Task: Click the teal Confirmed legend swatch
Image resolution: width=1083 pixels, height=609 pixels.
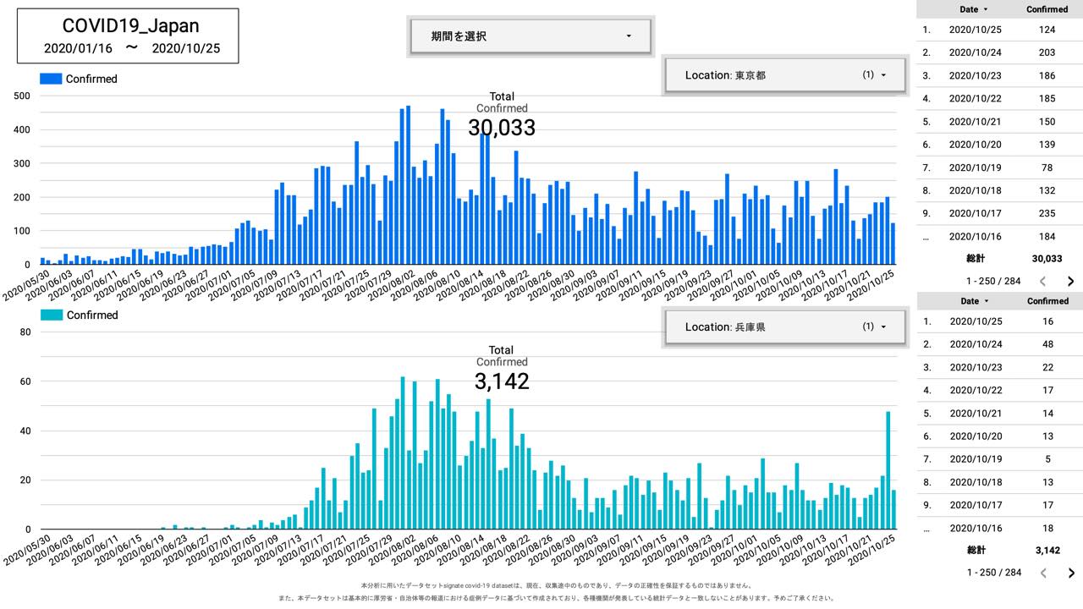Action: (51, 315)
